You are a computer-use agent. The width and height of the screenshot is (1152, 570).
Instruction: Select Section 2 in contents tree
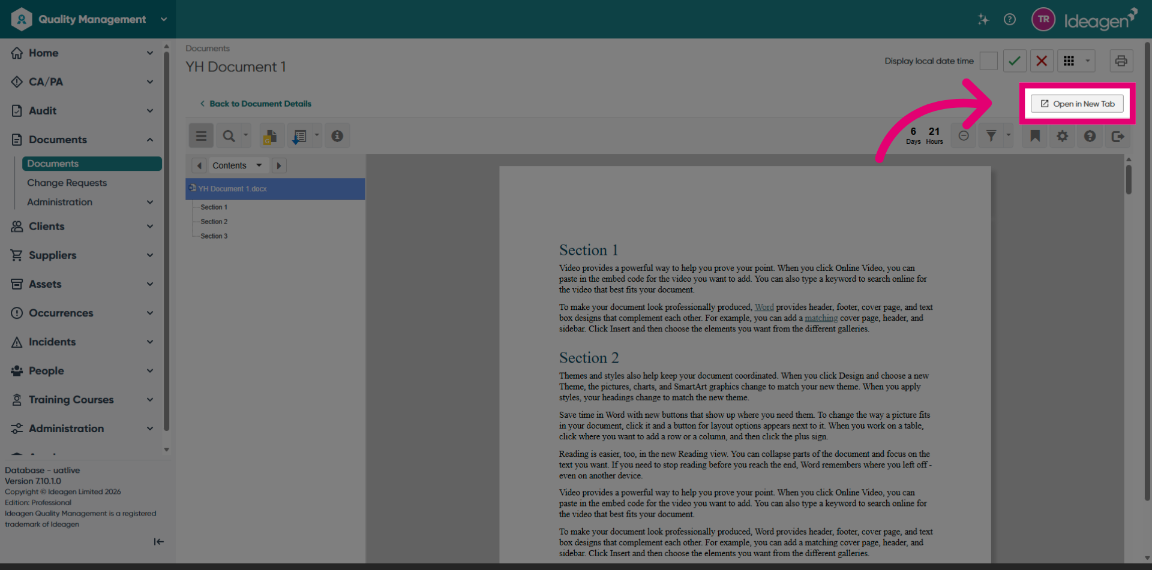pyautogui.click(x=214, y=222)
